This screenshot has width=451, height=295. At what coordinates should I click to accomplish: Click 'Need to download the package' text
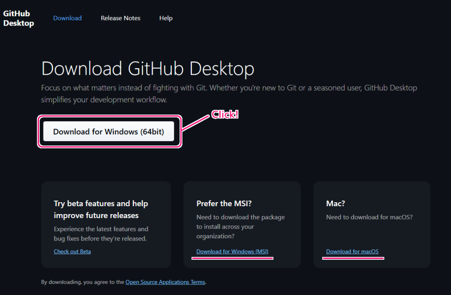click(240, 227)
